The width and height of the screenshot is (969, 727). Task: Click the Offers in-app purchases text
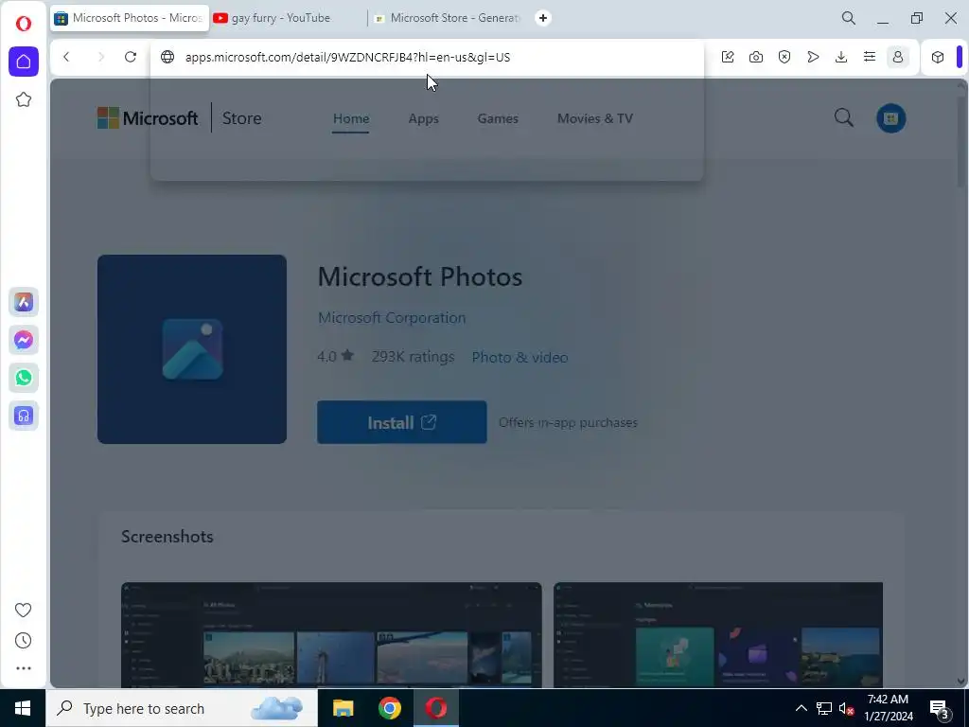tap(568, 422)
